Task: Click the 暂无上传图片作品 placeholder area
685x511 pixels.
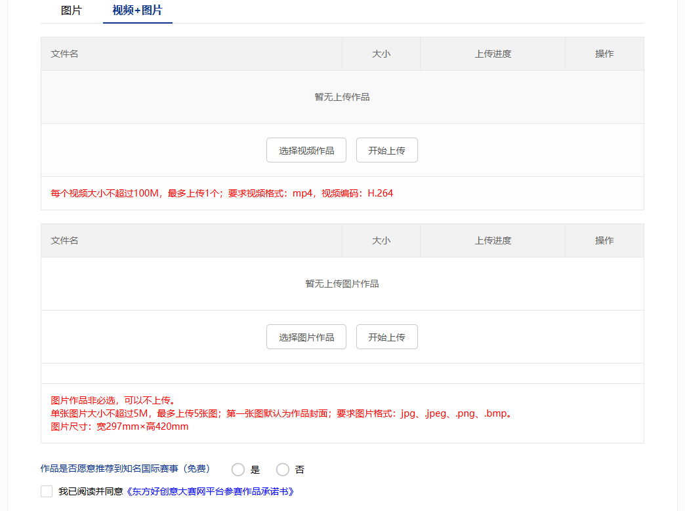Action: pos(342,283)
